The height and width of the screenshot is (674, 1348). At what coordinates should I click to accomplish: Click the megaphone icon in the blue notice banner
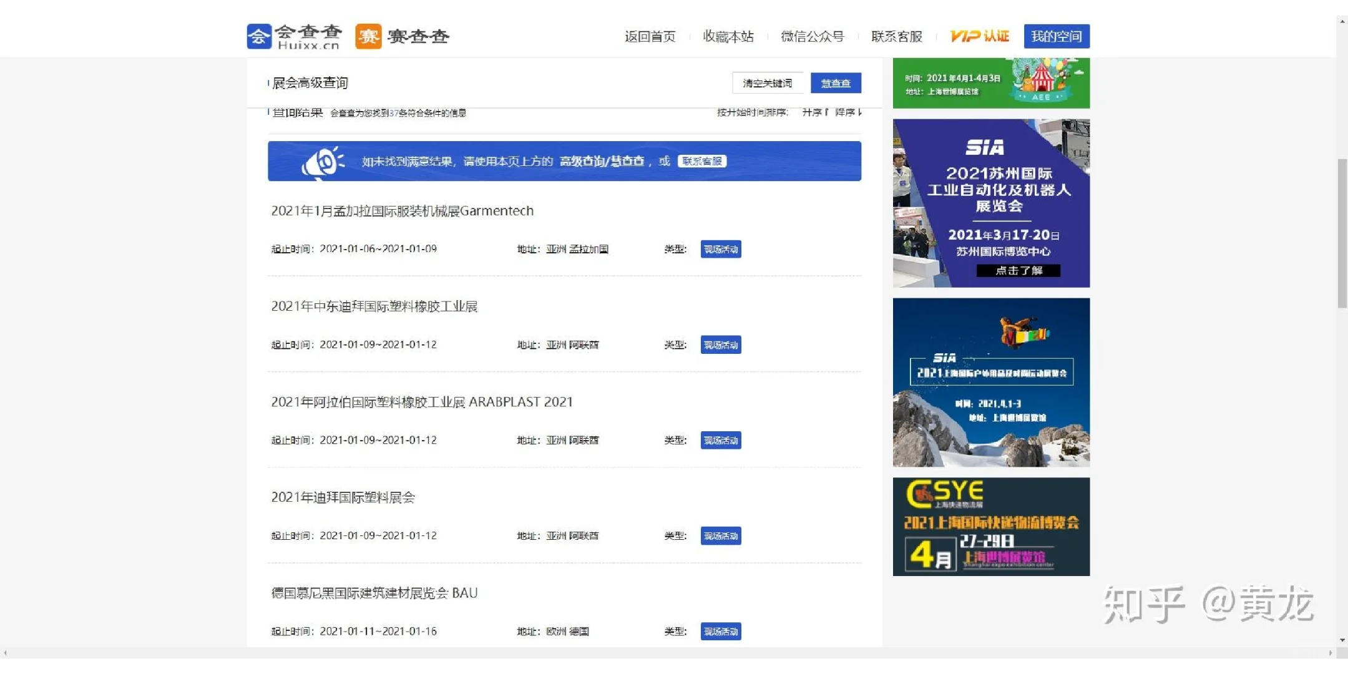pyautogui.click(x=322, y=161)
